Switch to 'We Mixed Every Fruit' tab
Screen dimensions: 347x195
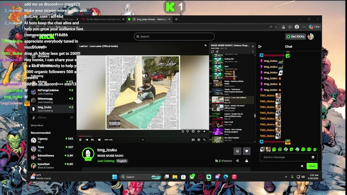coord(103,19)
